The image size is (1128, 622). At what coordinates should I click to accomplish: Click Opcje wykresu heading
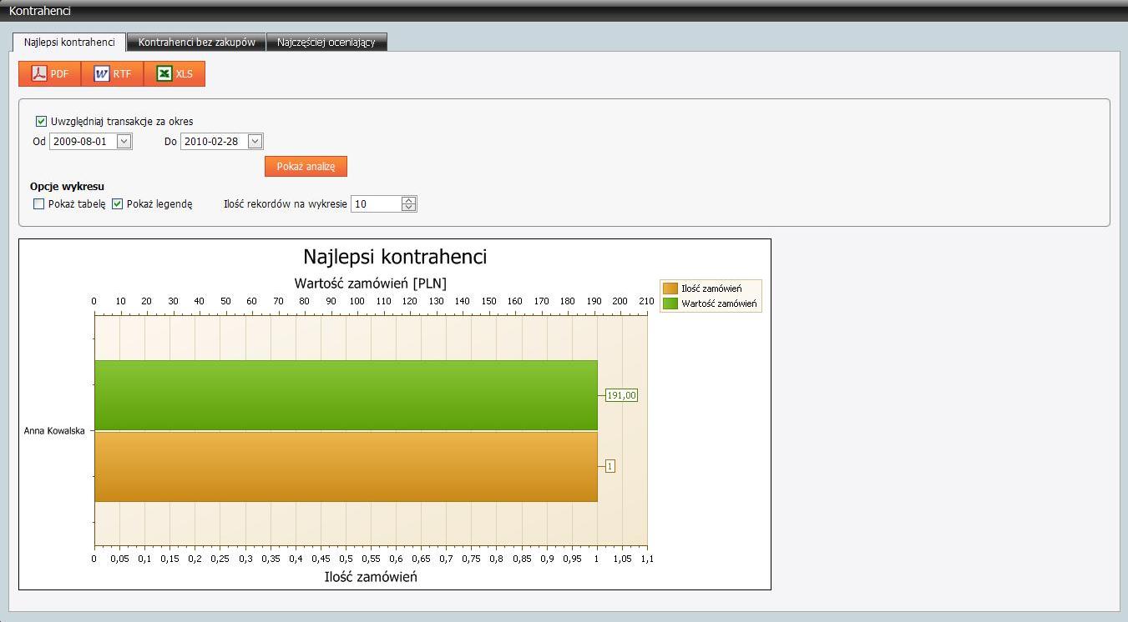click(x=67, y=187)
